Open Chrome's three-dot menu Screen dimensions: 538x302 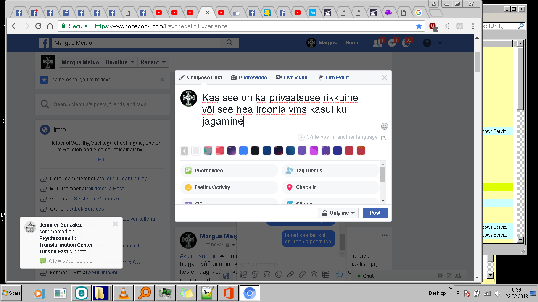pyautogui.click(x=473, y=26)
